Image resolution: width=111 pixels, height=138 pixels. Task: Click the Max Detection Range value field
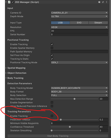click(104, 99)
